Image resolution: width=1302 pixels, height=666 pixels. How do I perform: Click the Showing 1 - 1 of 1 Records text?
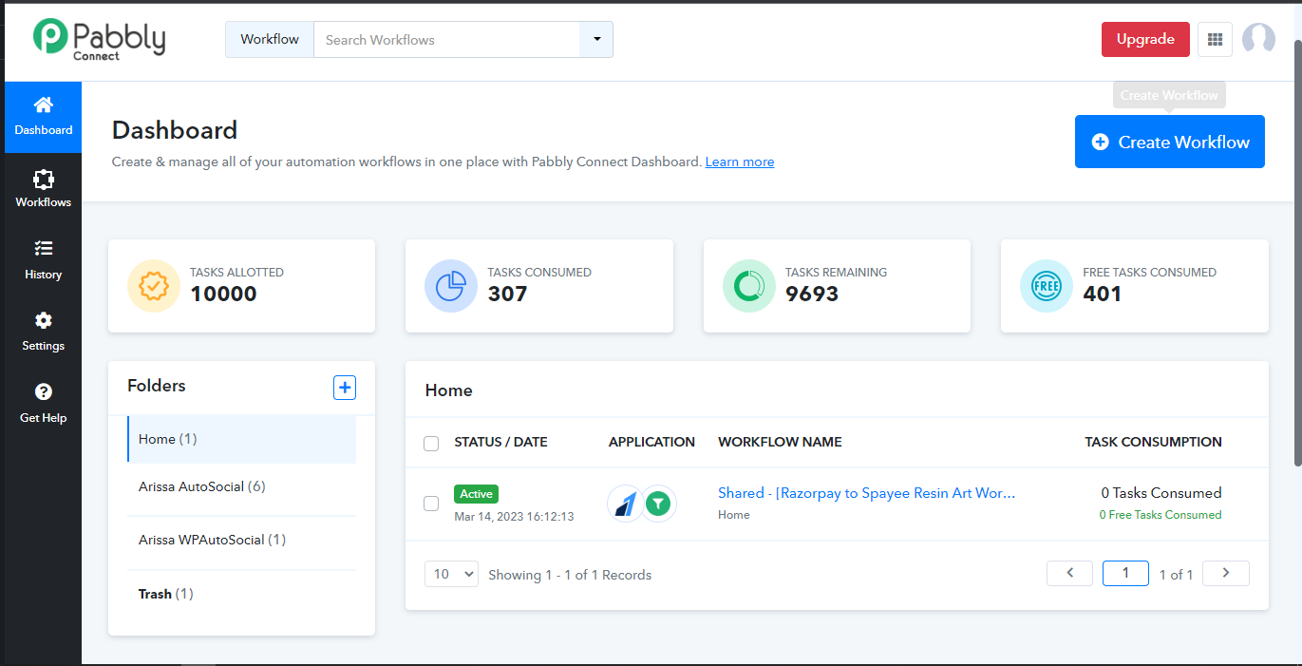click(x=570, y=575)
